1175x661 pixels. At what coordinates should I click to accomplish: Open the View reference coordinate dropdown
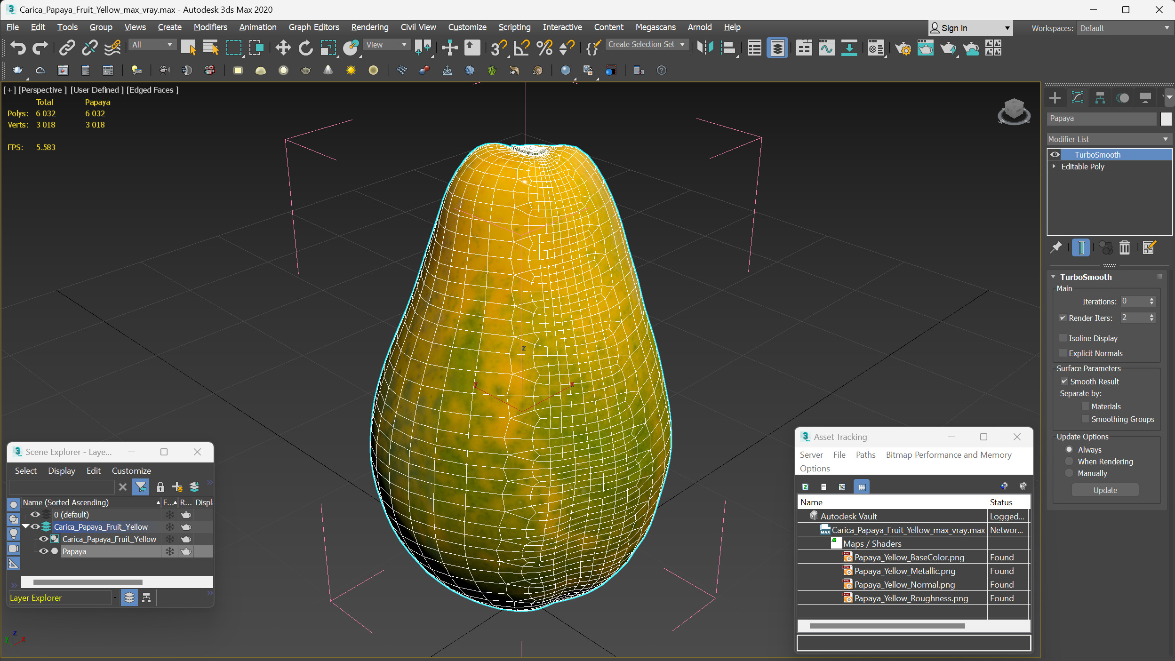(x=387, y=45)
